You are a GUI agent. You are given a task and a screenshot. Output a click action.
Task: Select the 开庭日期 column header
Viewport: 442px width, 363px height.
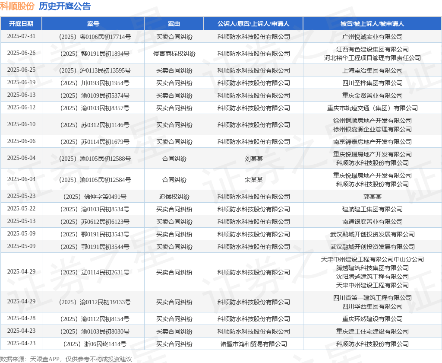(x=21, y=24)
